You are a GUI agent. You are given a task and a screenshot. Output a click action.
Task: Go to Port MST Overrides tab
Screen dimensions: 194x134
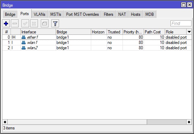[82, 14]
